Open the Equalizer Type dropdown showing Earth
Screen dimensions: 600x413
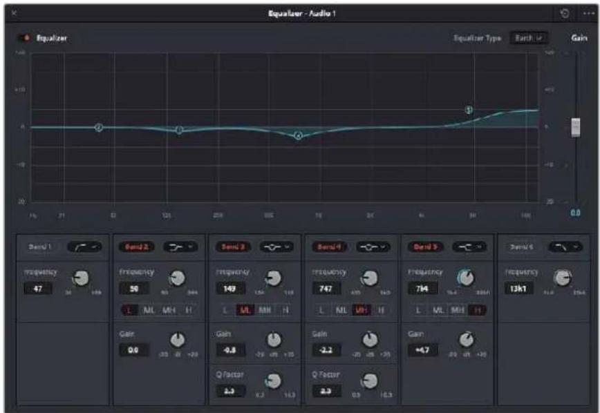click(528, 38)
